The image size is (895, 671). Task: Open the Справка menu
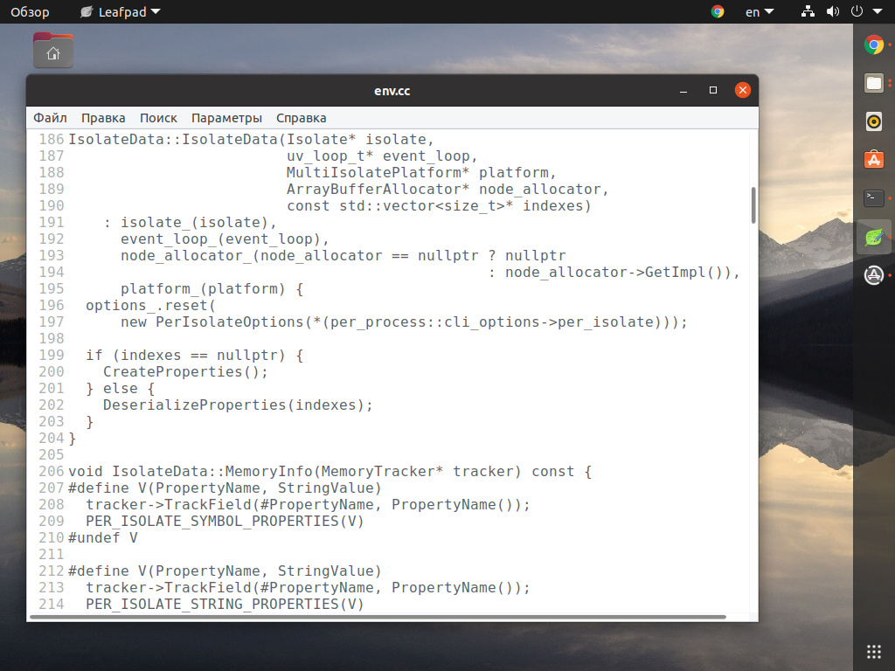[x=302, y=118]
